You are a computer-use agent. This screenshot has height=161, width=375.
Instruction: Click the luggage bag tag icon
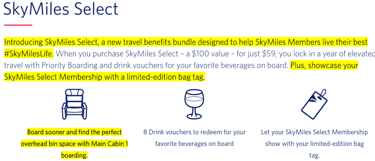pos(313,104)
